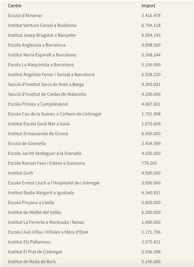
Task: Click the Centre column header
Action: (15, 6)
